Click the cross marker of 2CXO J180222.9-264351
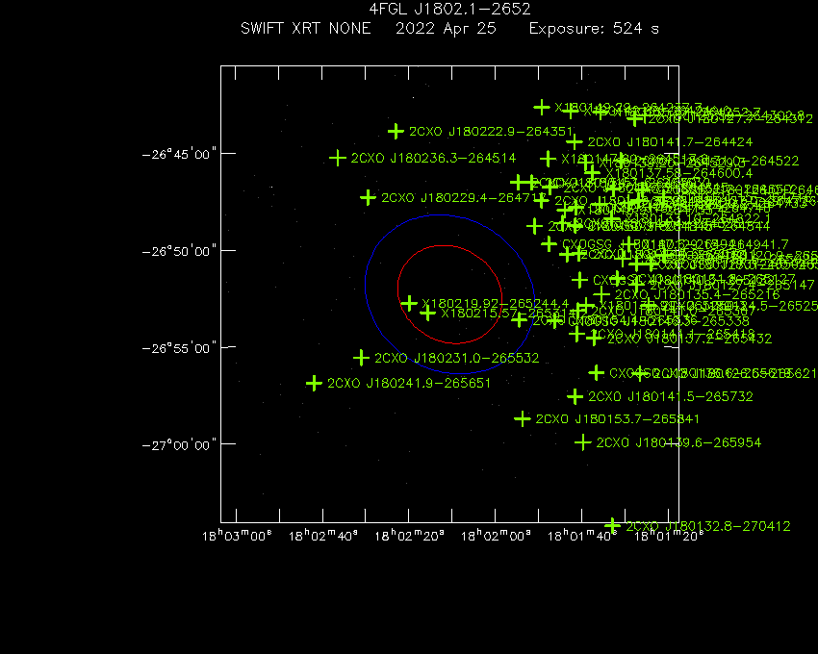Viewport: 818px width, 654px height. pyautogui.click(x=396, y=132)
